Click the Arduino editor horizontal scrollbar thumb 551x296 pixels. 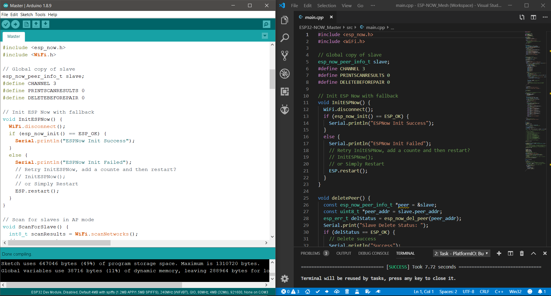pos(59,243)
